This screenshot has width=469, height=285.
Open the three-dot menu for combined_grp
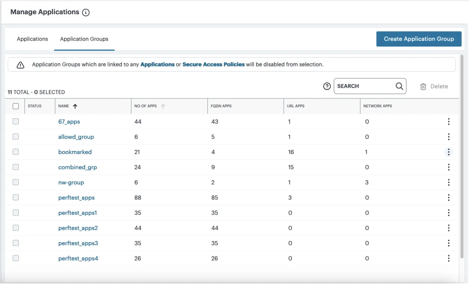coord(449,167)
